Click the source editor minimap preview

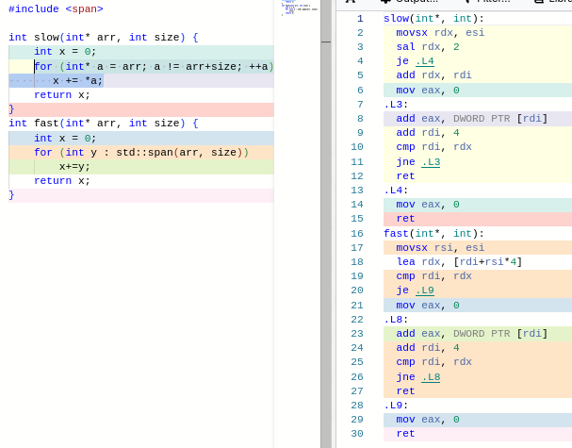(x=298, y=8)
